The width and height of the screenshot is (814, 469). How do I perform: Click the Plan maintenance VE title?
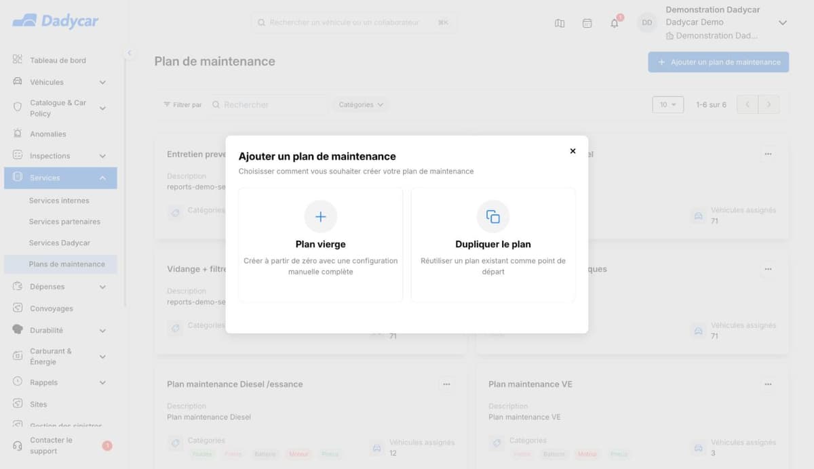[530, 384]
